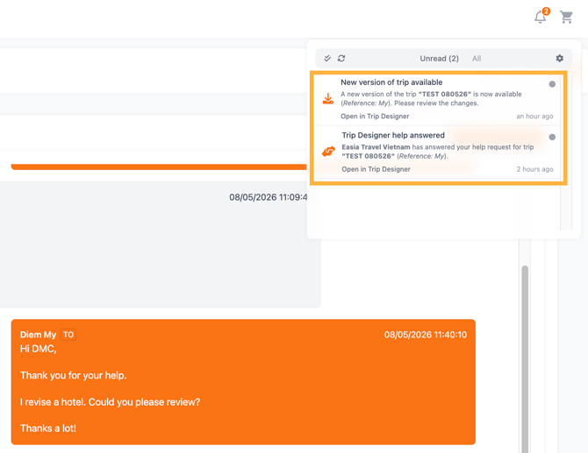Select the New version of trip available title
The image size is (588, 453).
coord(391,82)
